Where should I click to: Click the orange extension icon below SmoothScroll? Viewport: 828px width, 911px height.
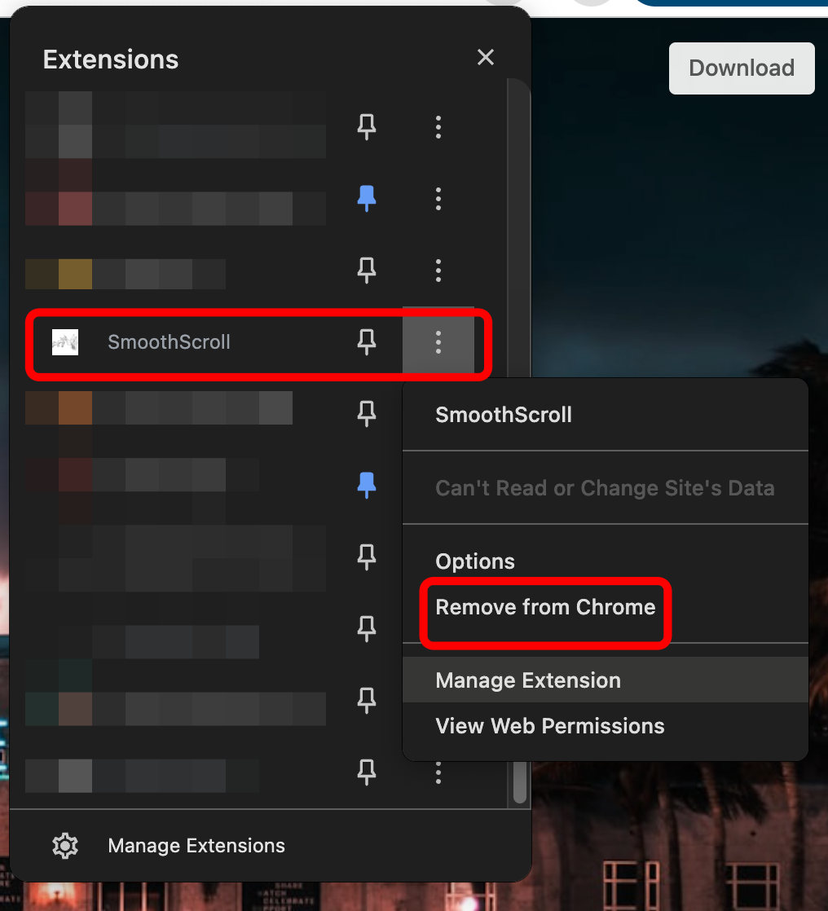click(75, 407)
